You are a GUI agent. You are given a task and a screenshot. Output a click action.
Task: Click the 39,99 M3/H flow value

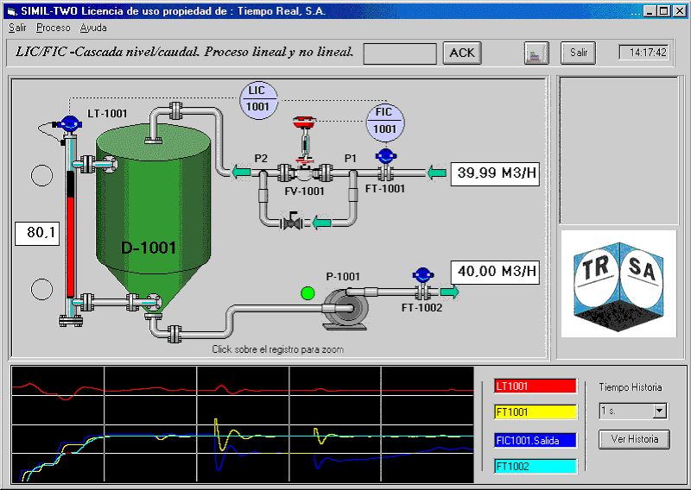pos(495,174)
